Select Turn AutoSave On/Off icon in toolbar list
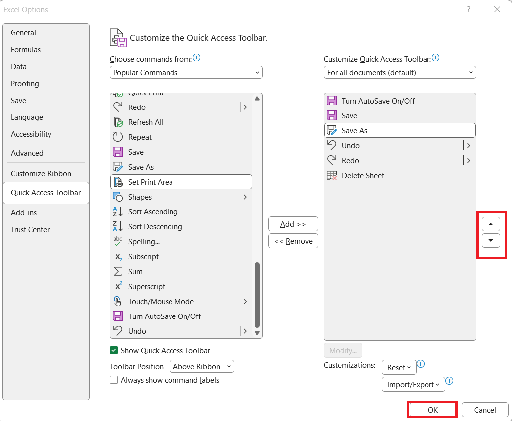Screen dimensions: 512x421 pyautogui.click(x=332, y=101)
